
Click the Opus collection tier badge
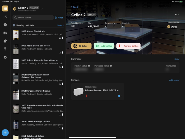point(172,26)
